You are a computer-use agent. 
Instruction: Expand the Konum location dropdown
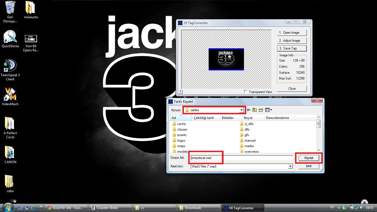pyautogui.click(x=241, y=110)
